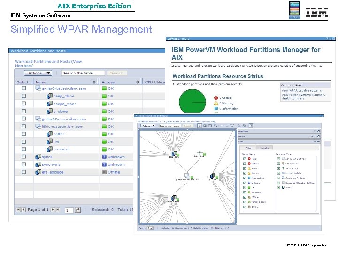338x253 pixels.
Task: Go to last page in table pager
Action: 58,209
